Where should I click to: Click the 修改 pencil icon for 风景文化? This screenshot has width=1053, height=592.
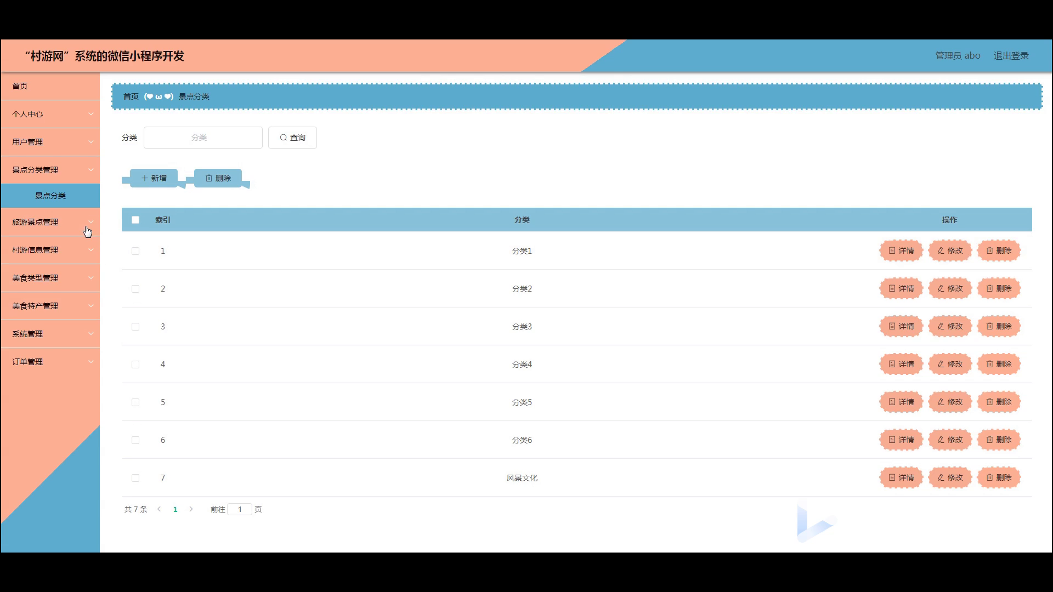941,477
